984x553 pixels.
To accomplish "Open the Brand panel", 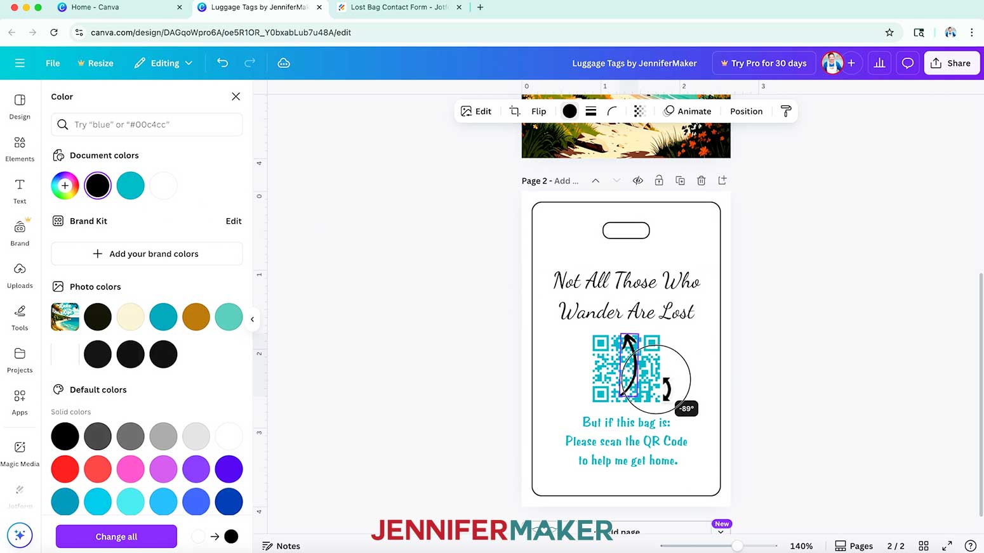I will [x=20, y=233].
